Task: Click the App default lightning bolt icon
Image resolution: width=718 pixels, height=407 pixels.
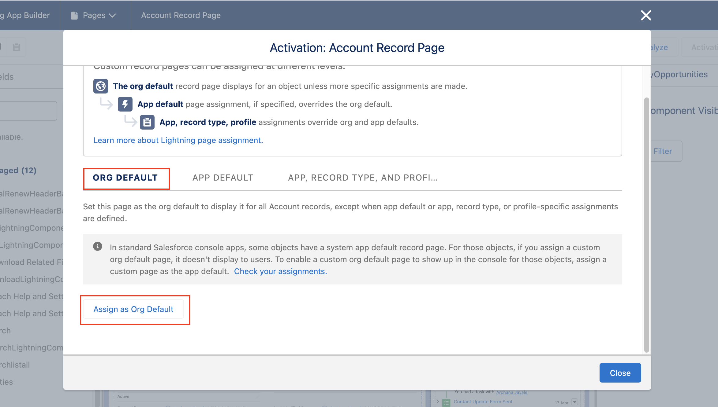Action: (125, 104)
